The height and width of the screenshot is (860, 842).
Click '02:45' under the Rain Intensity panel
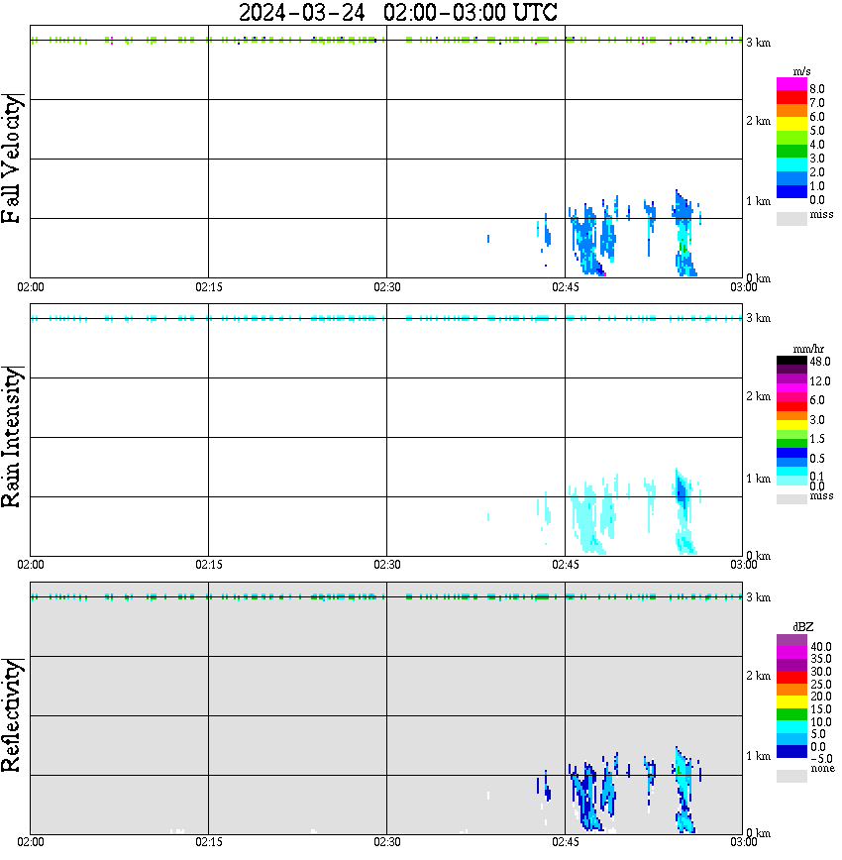(x=566, y=565)
